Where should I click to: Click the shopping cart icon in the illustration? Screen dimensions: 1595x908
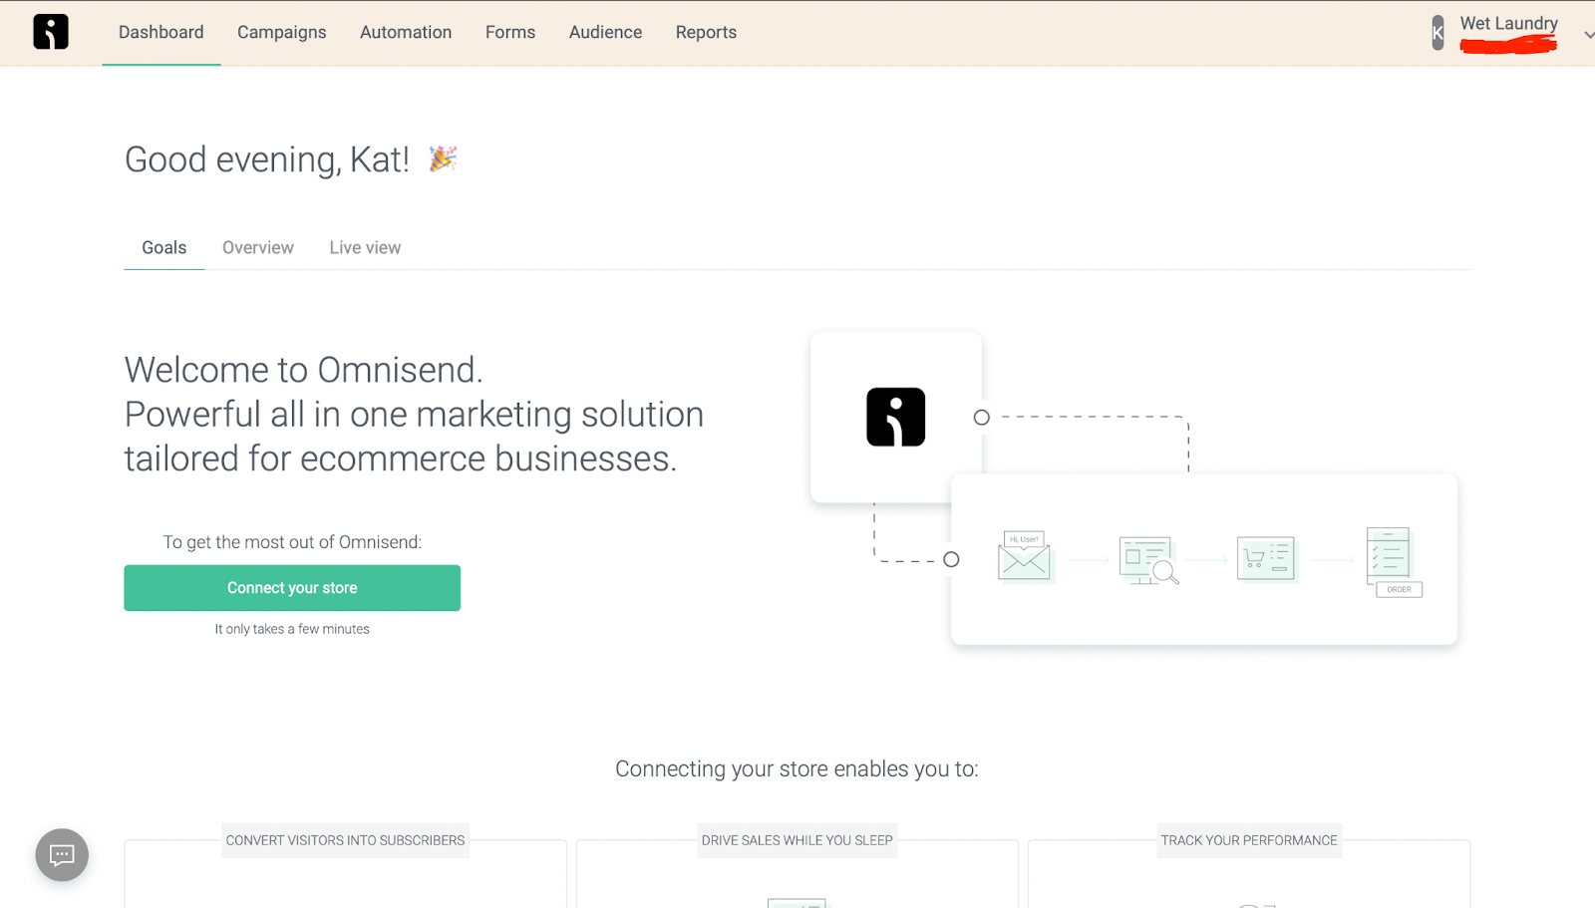1266,559
